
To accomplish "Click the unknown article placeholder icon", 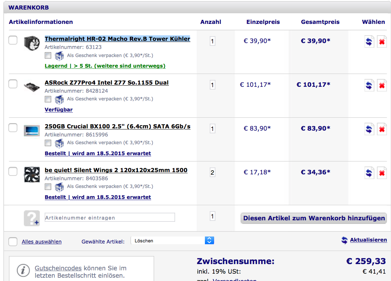I will click(x=32, y=218).
